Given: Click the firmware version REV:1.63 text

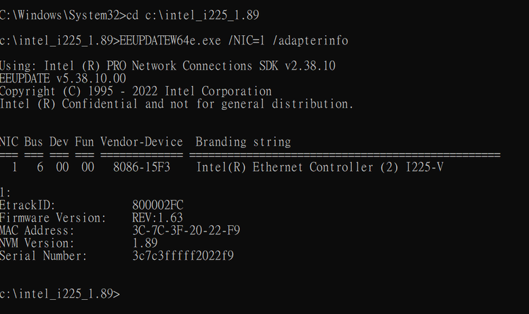Looking at the screenshot, I should click(157, 218).
